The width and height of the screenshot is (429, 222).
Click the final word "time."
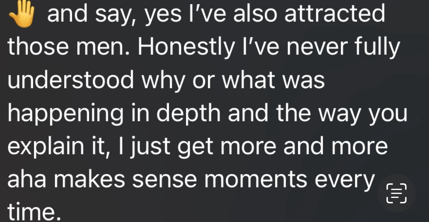(x=34, y=212)
